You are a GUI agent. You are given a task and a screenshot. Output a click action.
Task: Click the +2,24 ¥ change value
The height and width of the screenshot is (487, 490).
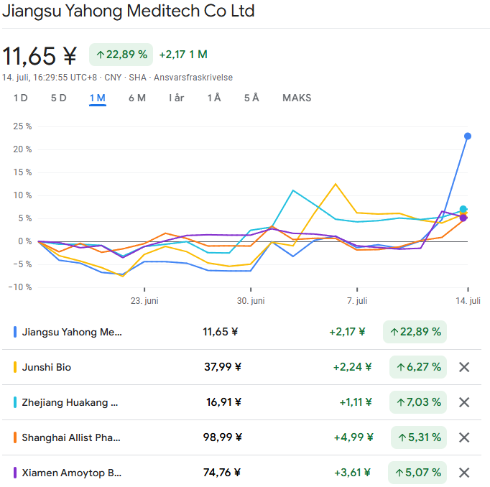353,367
